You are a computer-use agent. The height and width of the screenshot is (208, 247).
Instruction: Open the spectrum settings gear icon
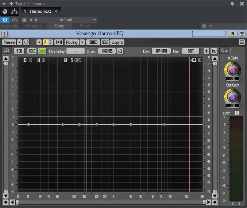click(120, 51)
